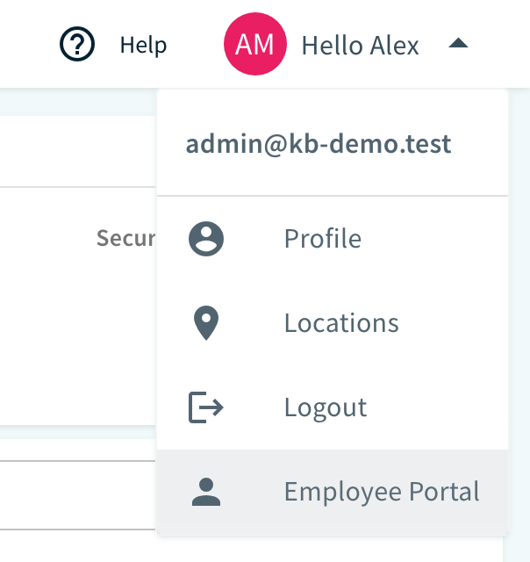
Task: Click the Profile person icon
Action: 206,239
